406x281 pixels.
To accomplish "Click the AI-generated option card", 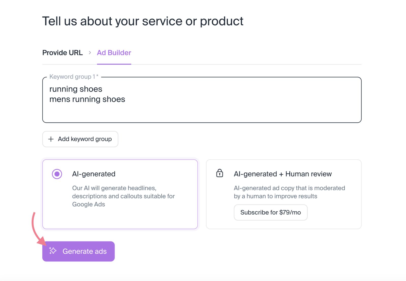I will [x=120, y=194].
